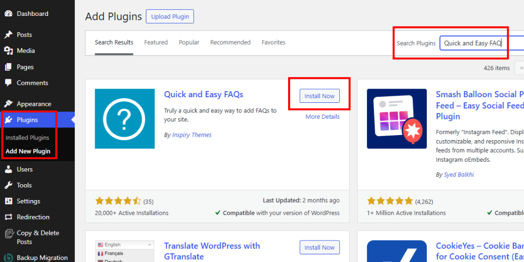Viewport: 524px width, 262px height.
Task: Click the Comments speech bubble icon
Action: tap(8, 83)
